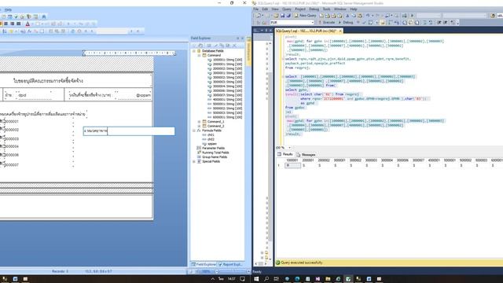Open the Query menu in Management Studio

[x=286, y=9]
